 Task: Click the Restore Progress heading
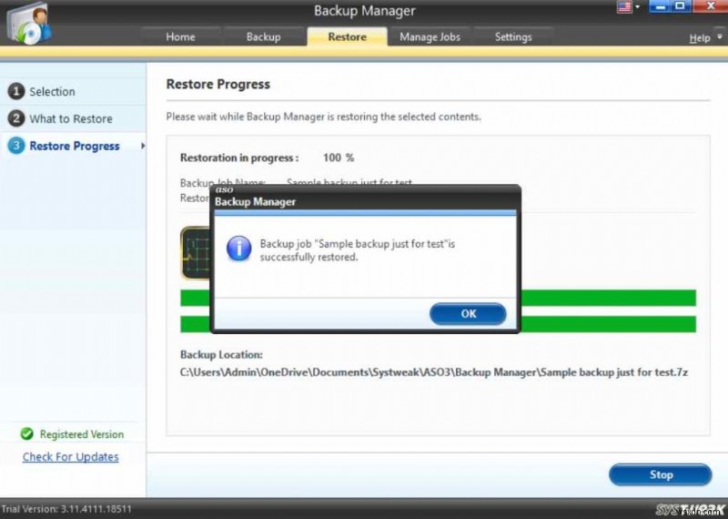click(217, 84)
